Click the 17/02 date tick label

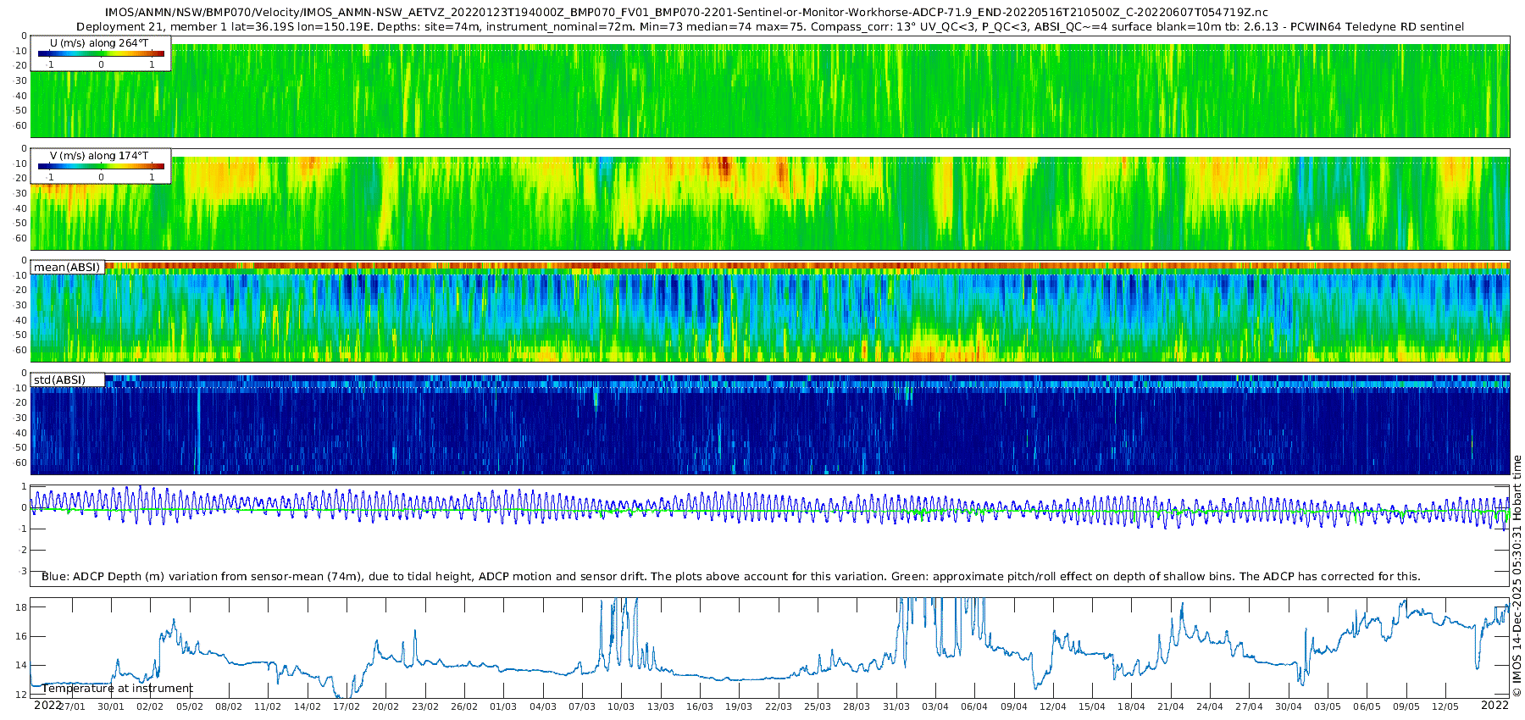pos(347,706)
